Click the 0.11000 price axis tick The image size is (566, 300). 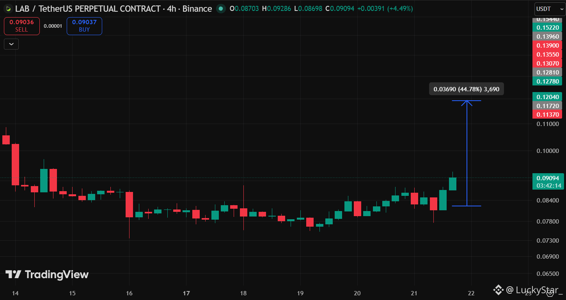click(x=547, y=124)
